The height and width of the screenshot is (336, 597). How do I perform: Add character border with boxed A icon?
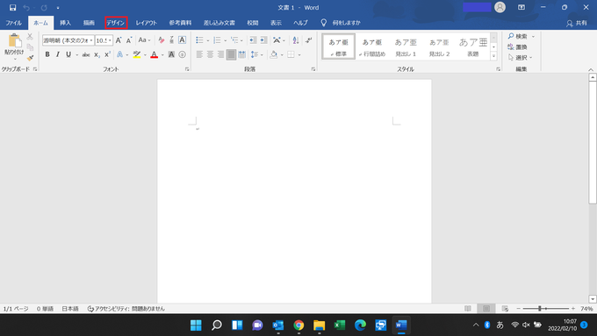182,40
